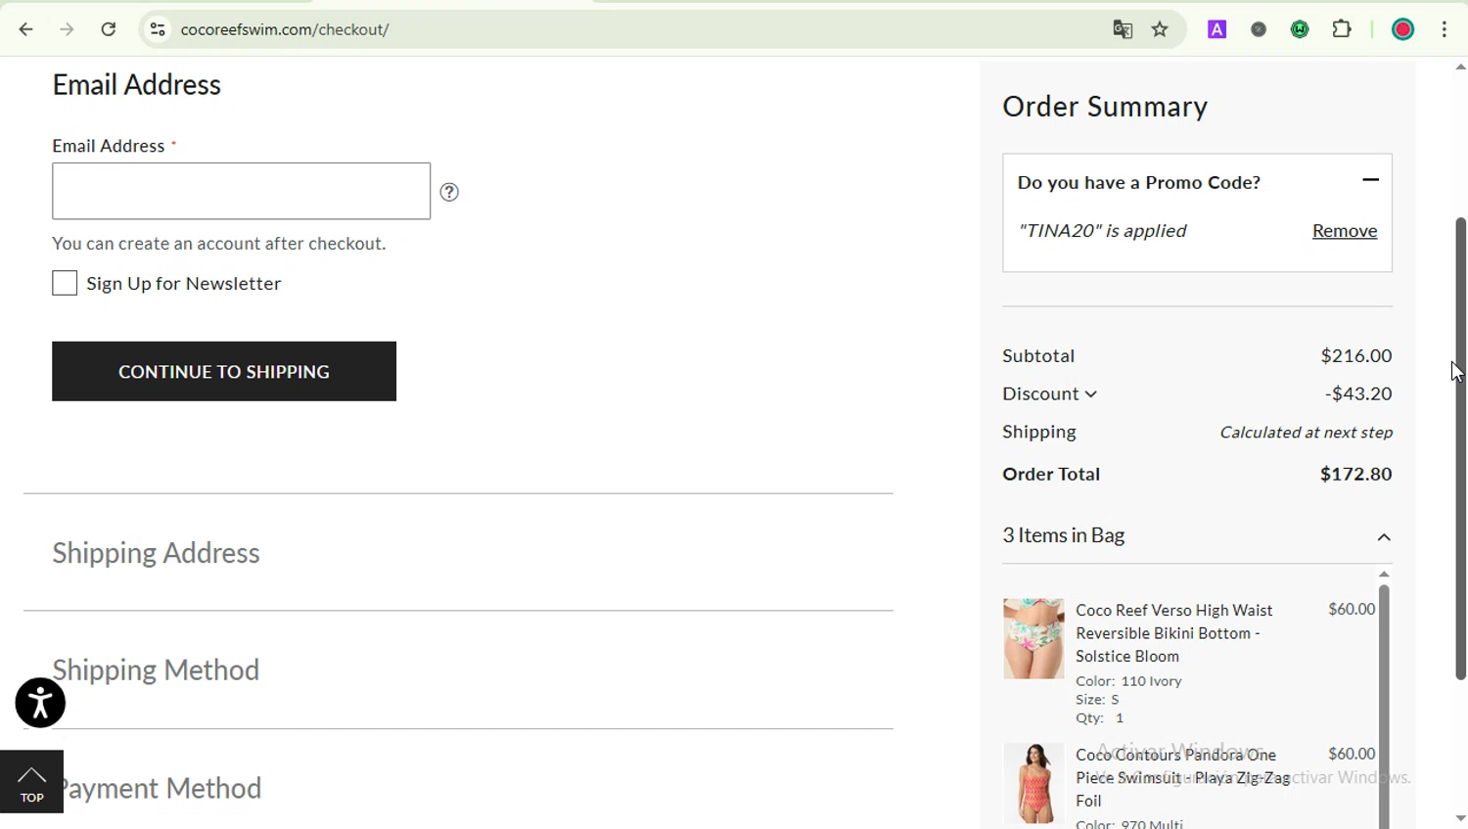This screenshot has height=829, width=1468.
Task: Click 'Do you have a Promo Code?' heading
Action: point(1139,182)
